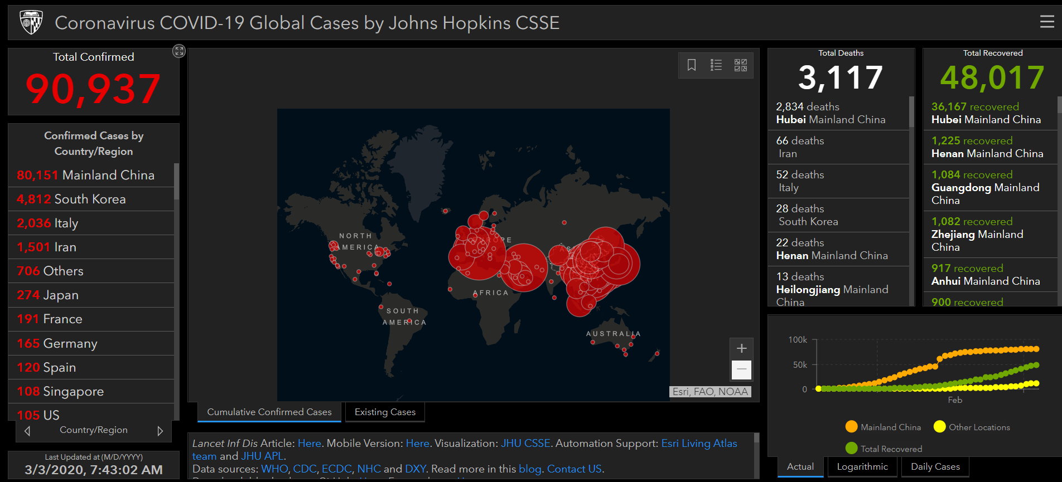Screen dimensions: 1062x482
Task: Click the 1,082 recovered Zhejiang entry
Action: (x=990, y=234)
